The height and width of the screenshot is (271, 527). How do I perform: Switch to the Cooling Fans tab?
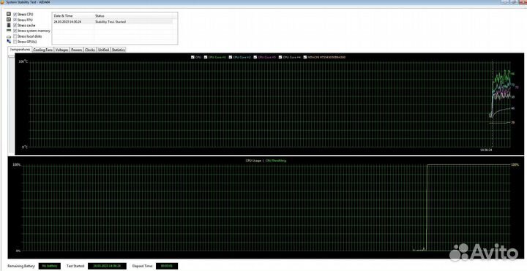coord(42,50)
